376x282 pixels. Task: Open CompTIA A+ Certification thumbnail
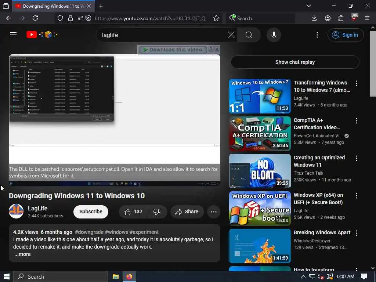[x=260, y=134]
